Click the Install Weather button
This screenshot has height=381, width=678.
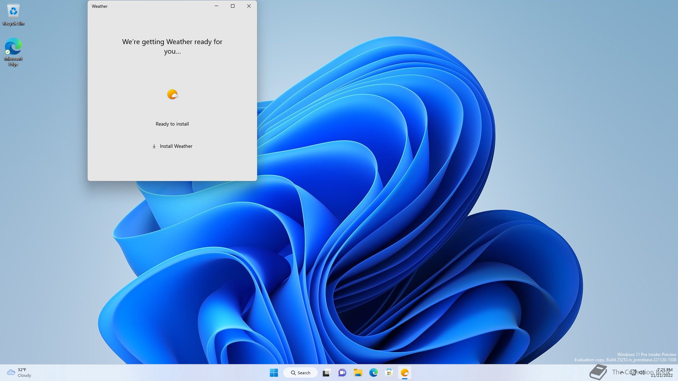tap(172, 146)
